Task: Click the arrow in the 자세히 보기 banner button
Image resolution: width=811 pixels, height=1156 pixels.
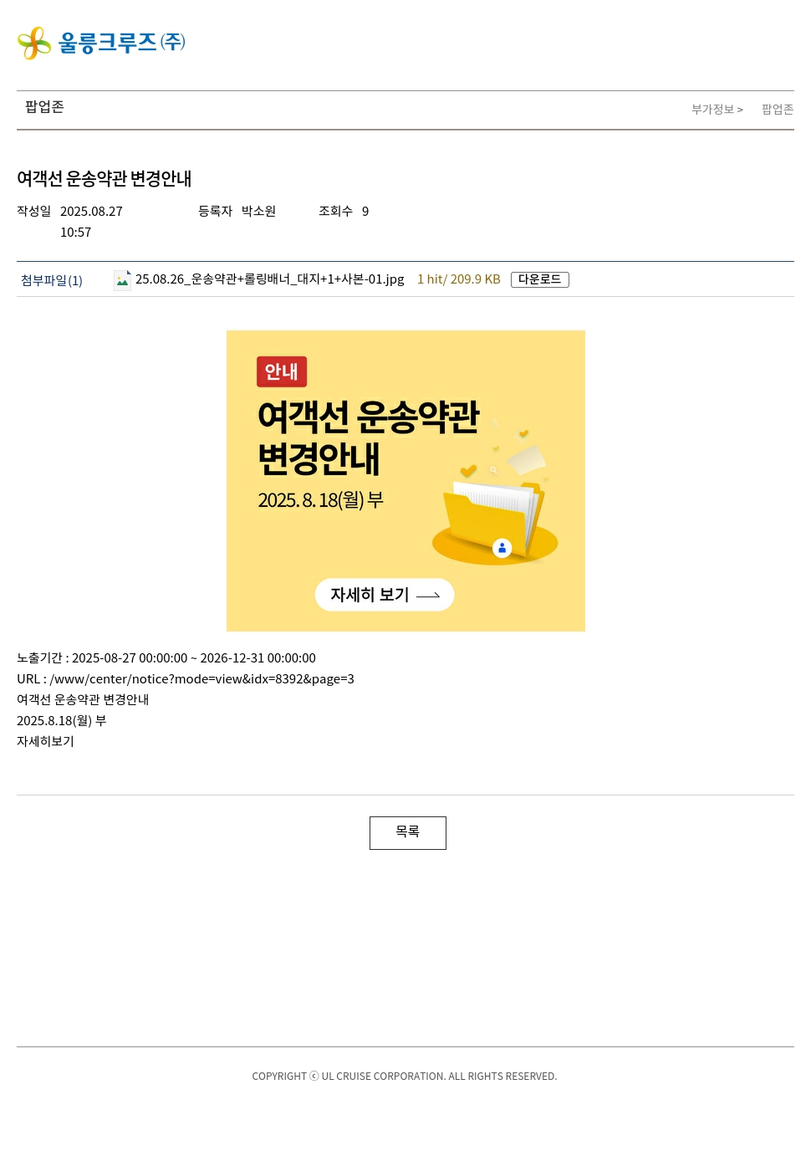Action: [x=428, y=596]
